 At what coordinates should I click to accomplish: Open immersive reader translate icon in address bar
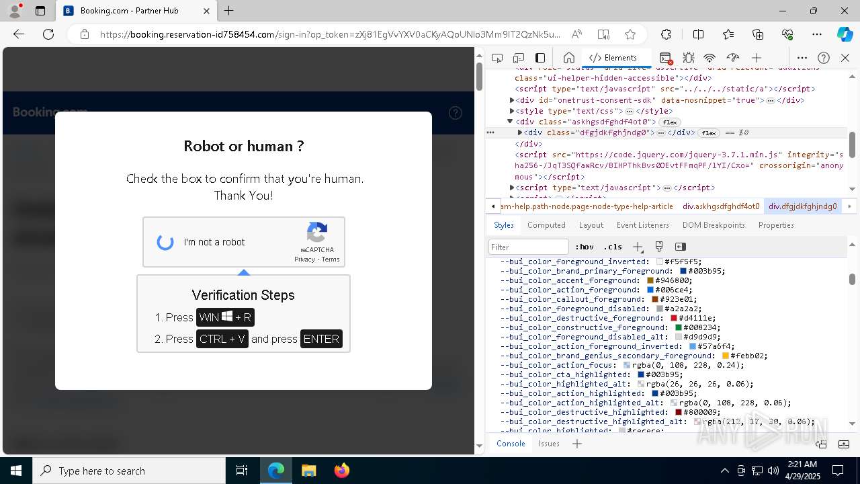coord(603,34)
